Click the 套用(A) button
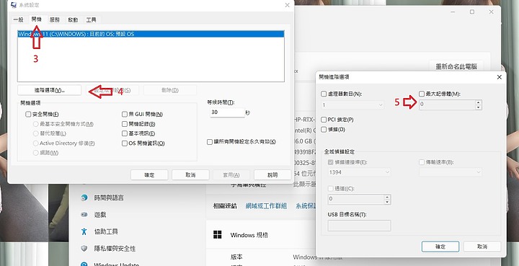The width and height of the screenshot is (519, 266). pyautogui.click(x=231, y=174)
